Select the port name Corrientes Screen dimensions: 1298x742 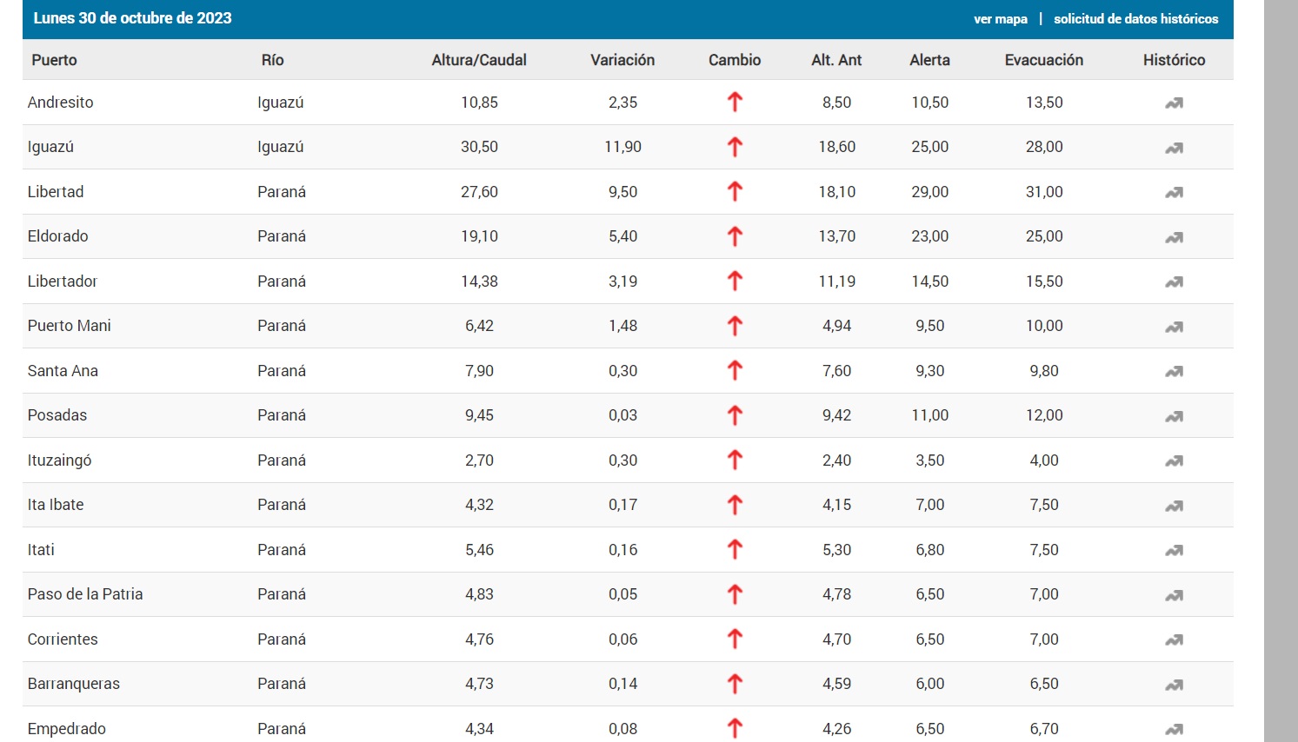click(x=63, y=639)
